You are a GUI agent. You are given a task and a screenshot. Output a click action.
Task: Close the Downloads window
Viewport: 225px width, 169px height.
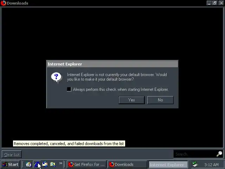point(221,3)
